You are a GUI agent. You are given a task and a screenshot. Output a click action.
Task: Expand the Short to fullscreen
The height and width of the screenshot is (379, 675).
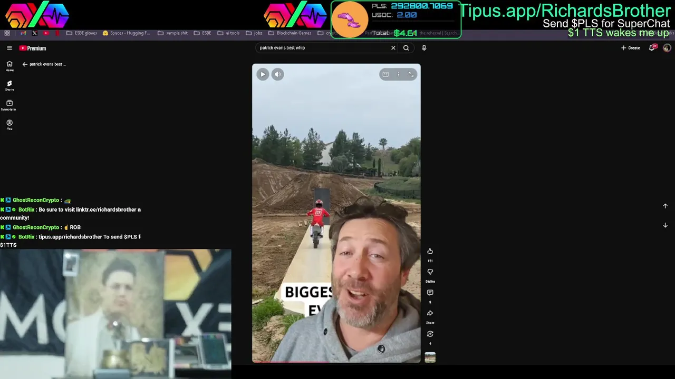(x=411, y=74)
